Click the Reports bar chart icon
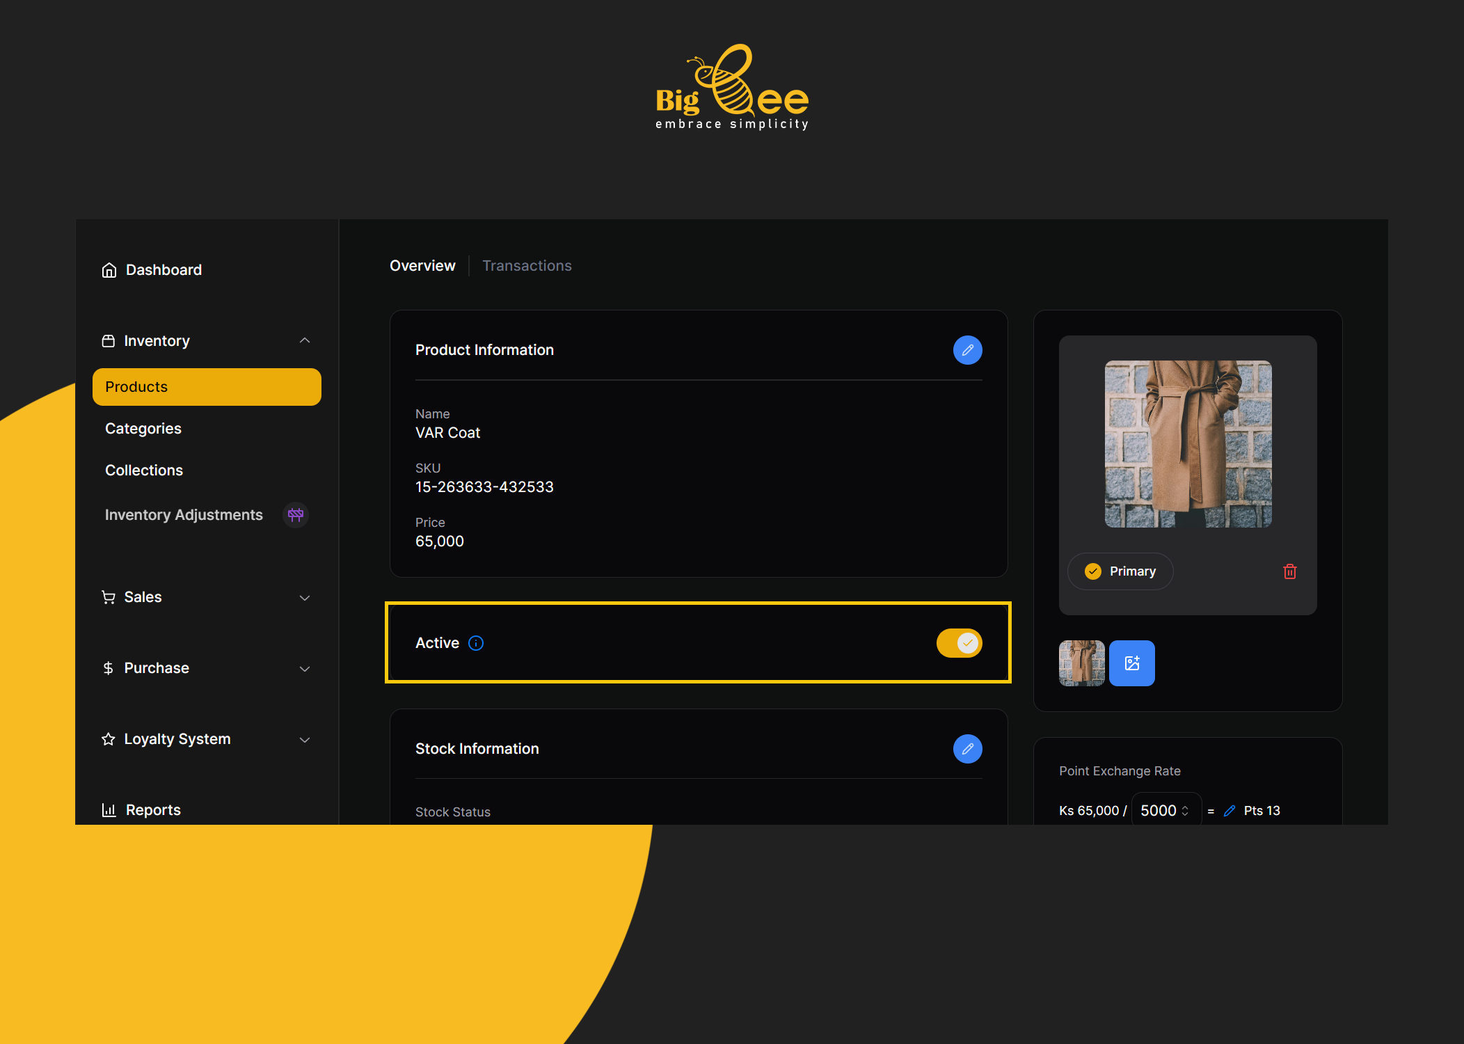1464x1044 pixels. (x=109, y=810)
